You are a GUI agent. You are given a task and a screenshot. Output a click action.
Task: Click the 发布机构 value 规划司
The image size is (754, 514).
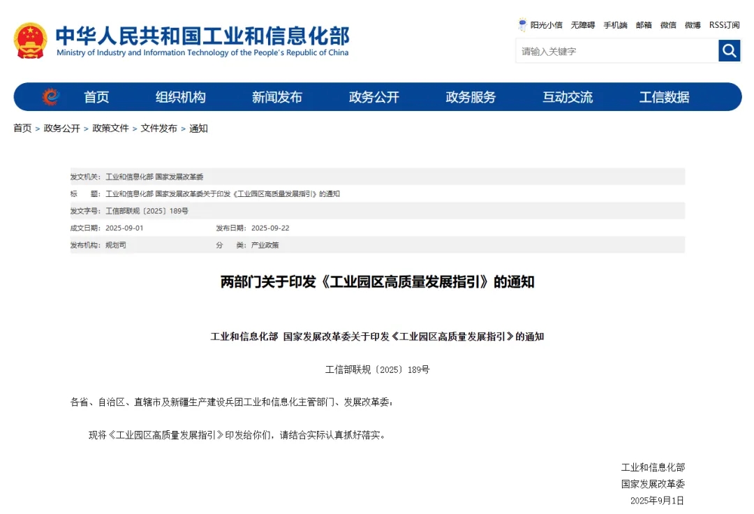pyautogui.click(x=116, y=245)
